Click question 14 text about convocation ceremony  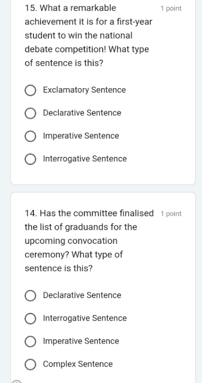(x=89, y=240)
